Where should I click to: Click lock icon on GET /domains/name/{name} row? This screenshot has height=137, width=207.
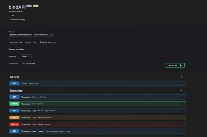[183, 131]
